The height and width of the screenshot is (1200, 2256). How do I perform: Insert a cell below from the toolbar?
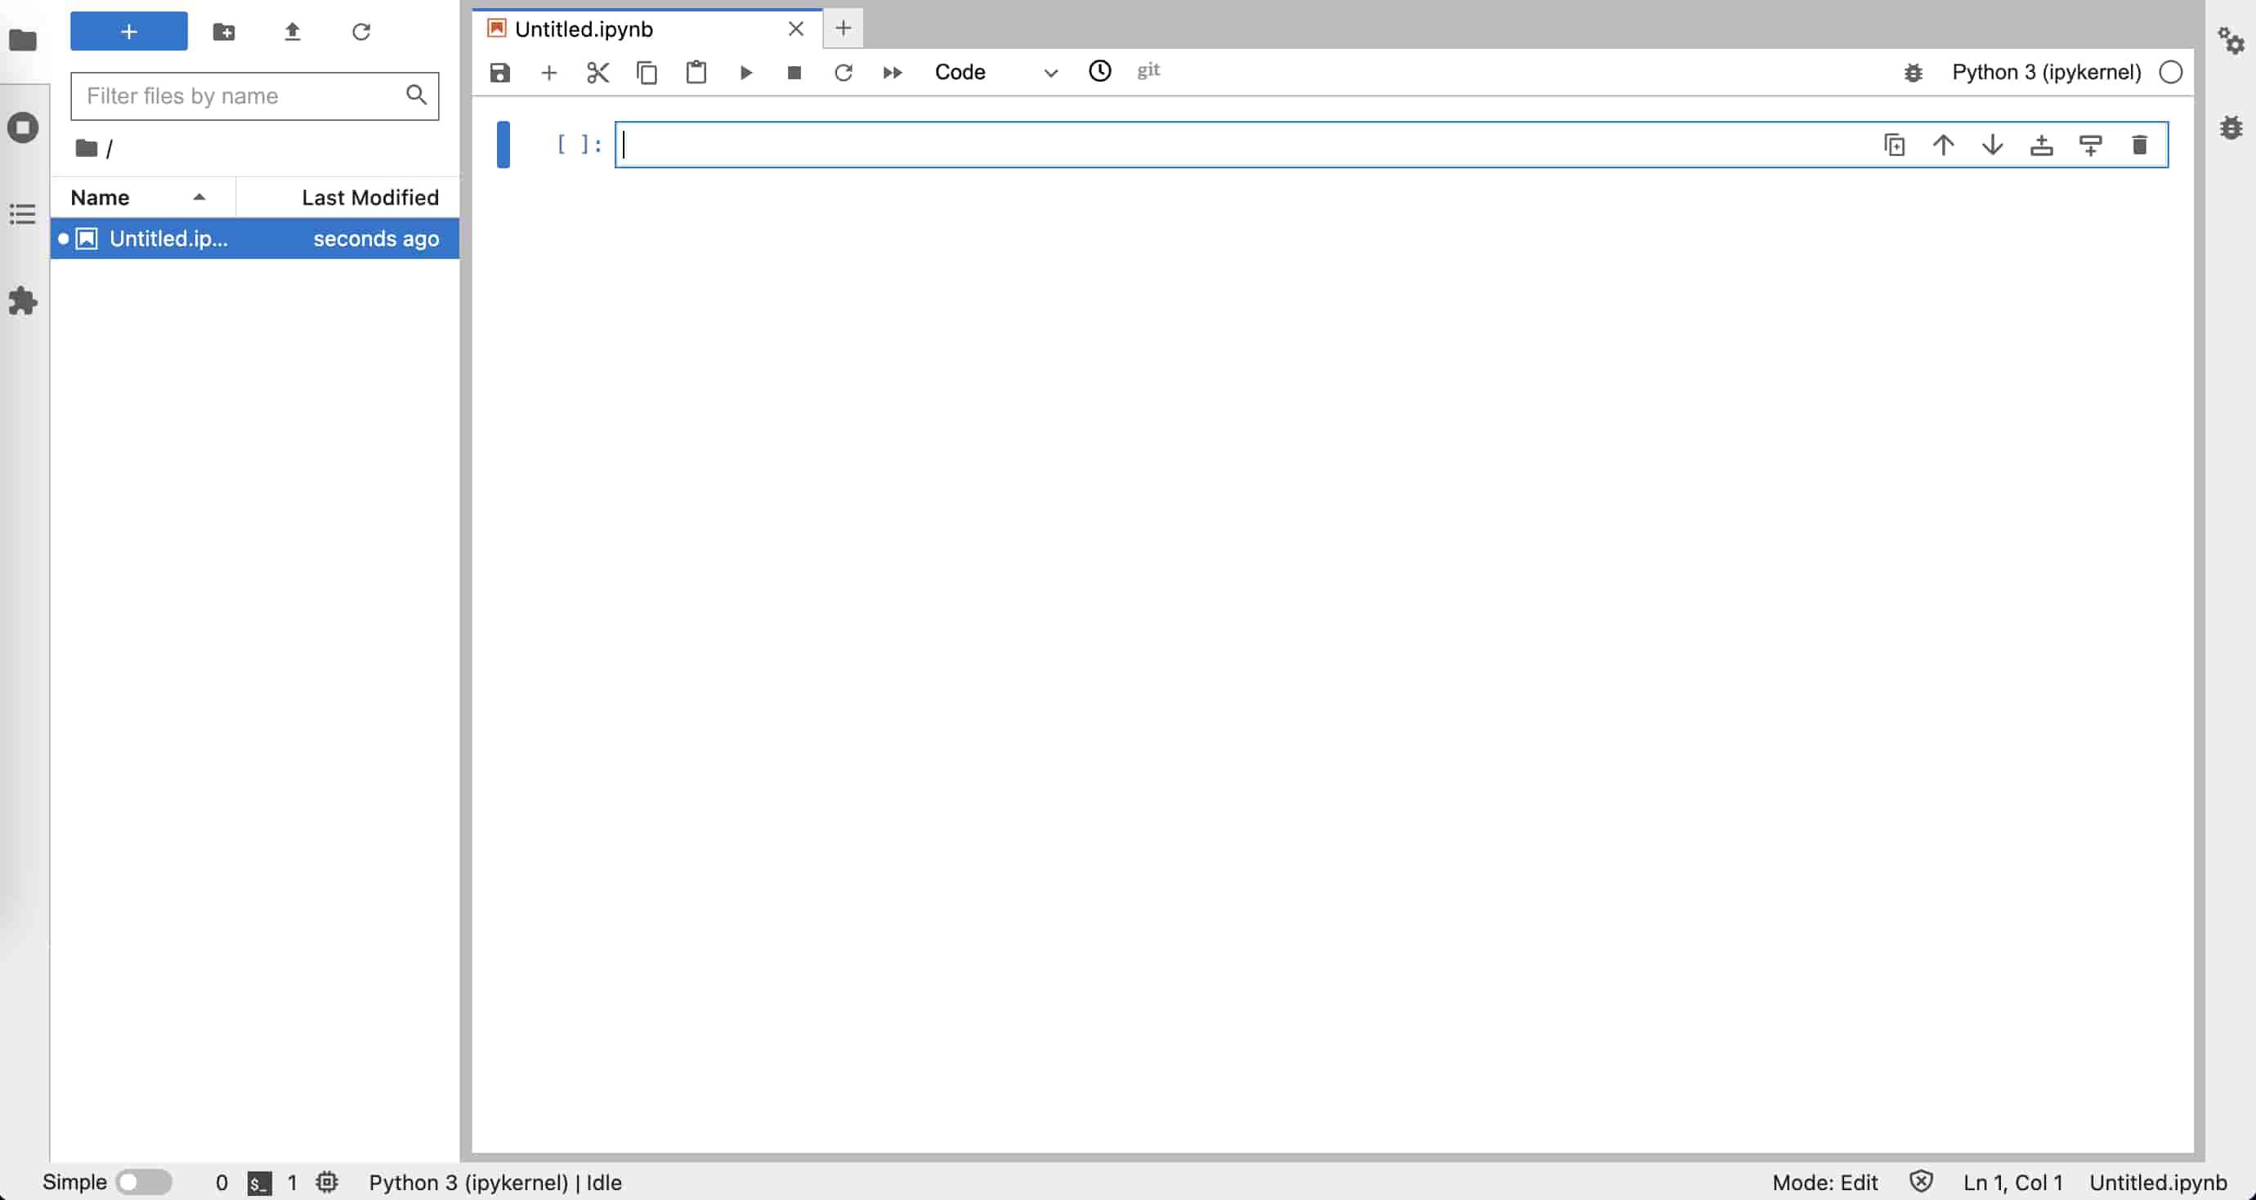[x=548, y=72]
